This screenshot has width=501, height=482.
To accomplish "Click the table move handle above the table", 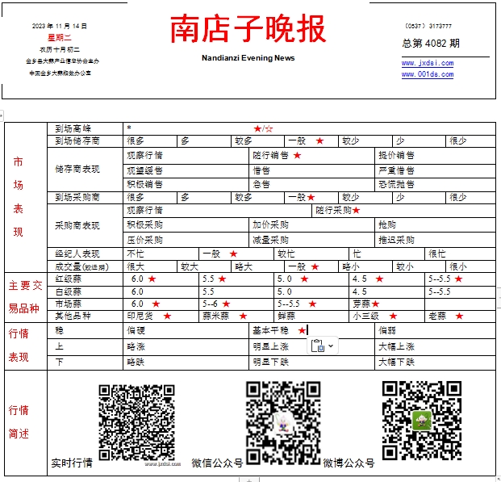I will click(x=2, y=115).
